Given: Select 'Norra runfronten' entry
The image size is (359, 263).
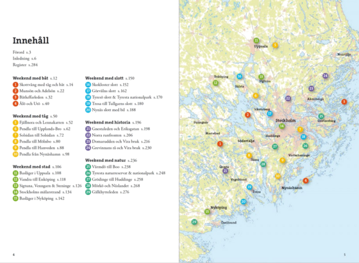Looking at the screenshot, I should pos(109,135).
